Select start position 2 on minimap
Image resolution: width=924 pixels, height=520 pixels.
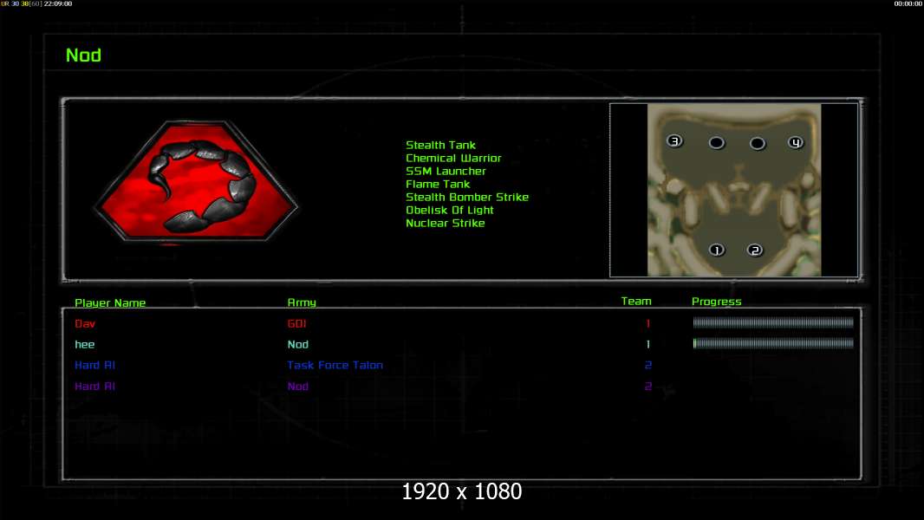coord(754,250)
